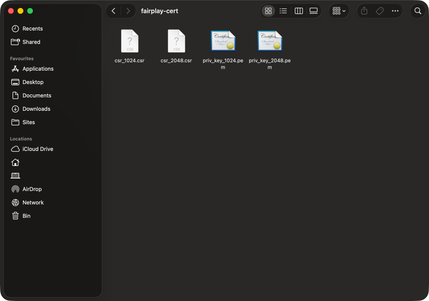Open Downloads in the sidebar

pos(53,109)
